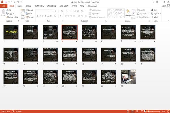Click the New Slide icon
Viewport: 170px width, 113px height.
(23, 12)
